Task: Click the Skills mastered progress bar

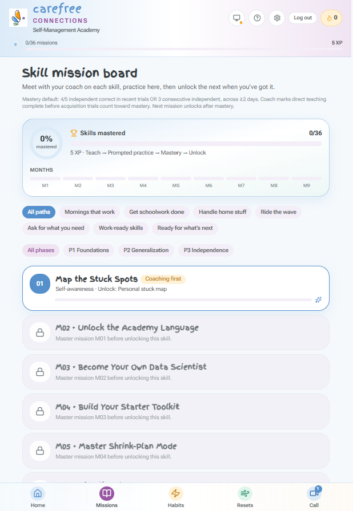Action: click(196, 144)
